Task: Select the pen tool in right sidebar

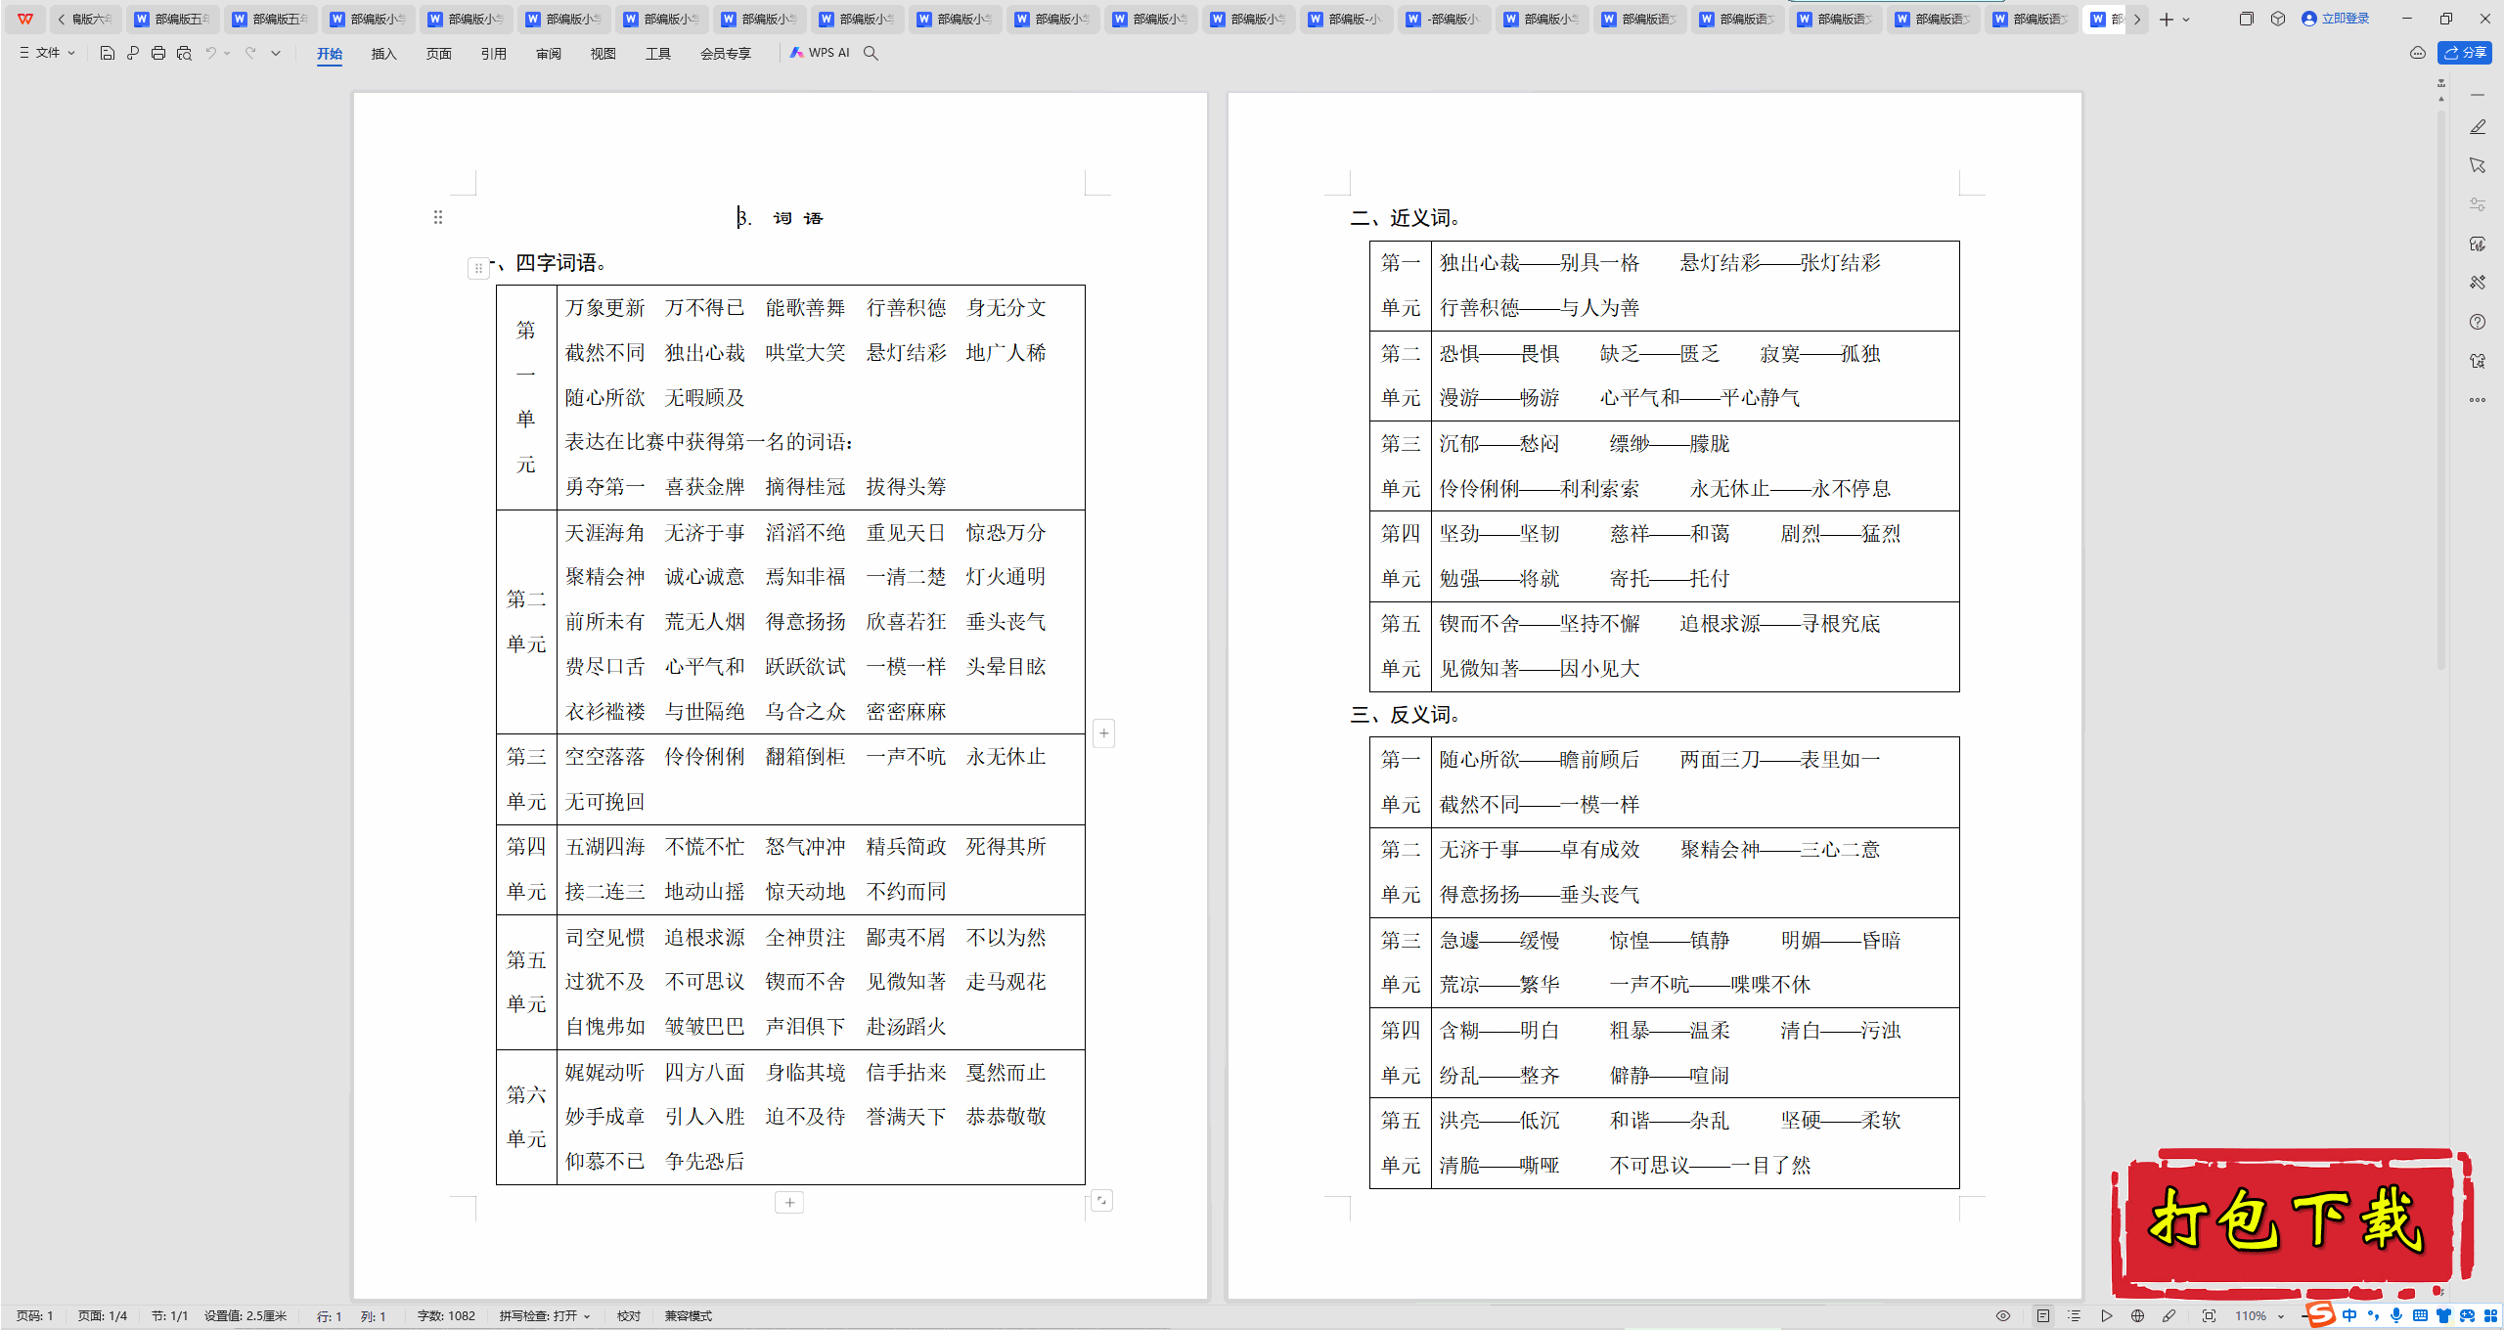Action: pyautogui.click(x=2478, y=127)
